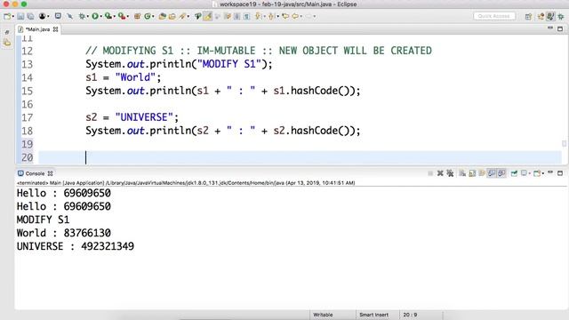
Task: Switch to the Java perspective icon
Action: pos(551,16)
